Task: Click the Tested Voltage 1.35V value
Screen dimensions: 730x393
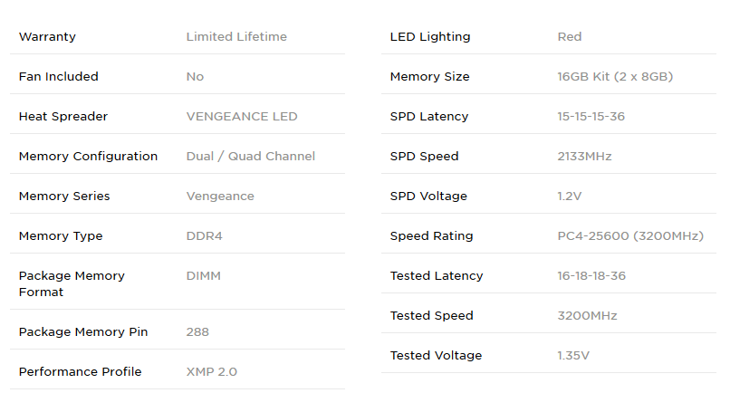Action: coord(573,356)
